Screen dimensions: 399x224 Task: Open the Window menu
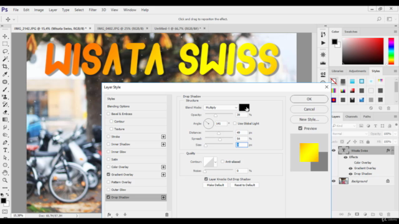(x=130, y=10)
